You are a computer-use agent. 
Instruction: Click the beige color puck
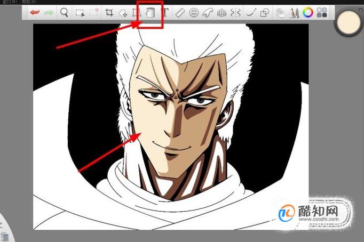349,23
